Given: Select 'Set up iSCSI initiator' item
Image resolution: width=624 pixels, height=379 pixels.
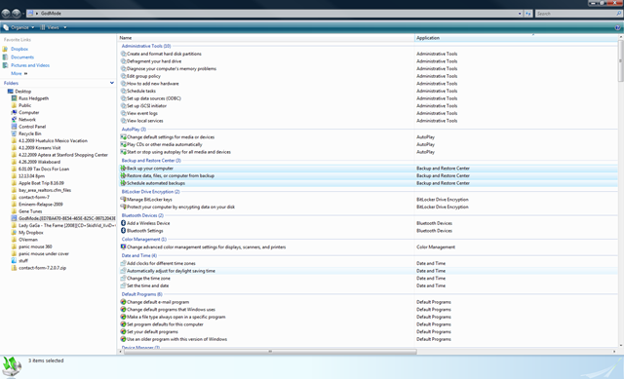Looking at the screenshot, I should point(146,106).
